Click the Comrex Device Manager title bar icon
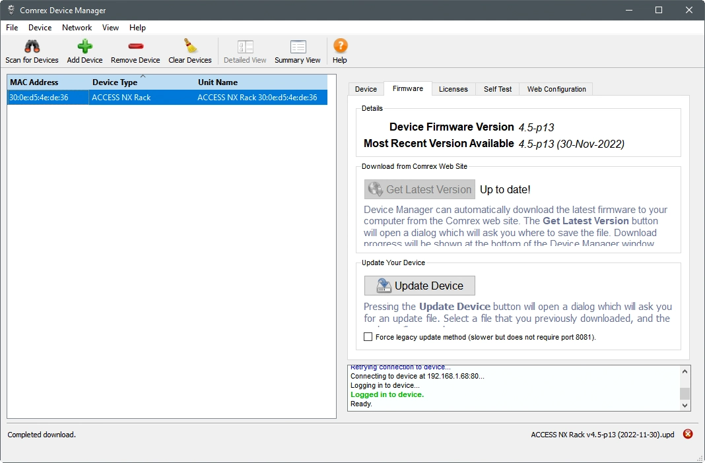Viewport: 705px width, 463px height. point(11,10)
